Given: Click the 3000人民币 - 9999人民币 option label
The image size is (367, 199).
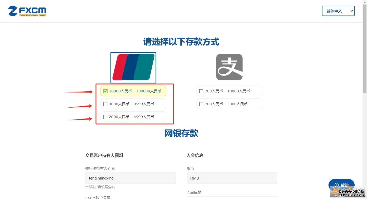Looking at the screenshot, I should pos(131,104).
